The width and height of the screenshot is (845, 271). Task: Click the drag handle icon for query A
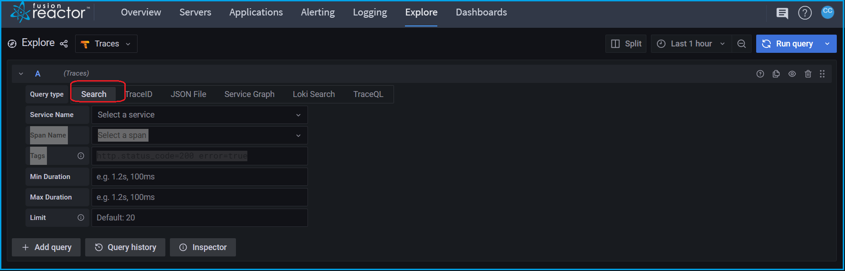click(822, 74)
